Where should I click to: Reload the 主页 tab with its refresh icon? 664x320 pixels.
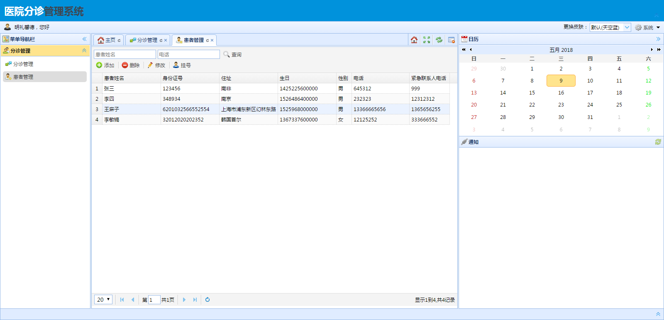point(119,40)
